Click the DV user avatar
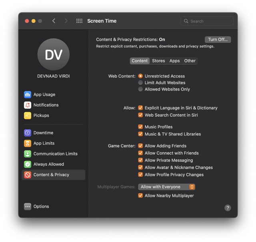The width and height of the screenshot is (256, 242). pos(53,55)
